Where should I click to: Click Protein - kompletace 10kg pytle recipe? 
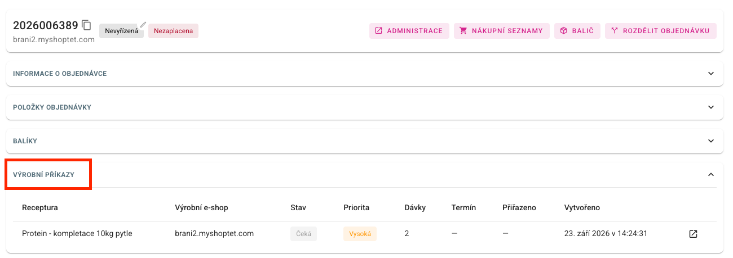(77, 233)
